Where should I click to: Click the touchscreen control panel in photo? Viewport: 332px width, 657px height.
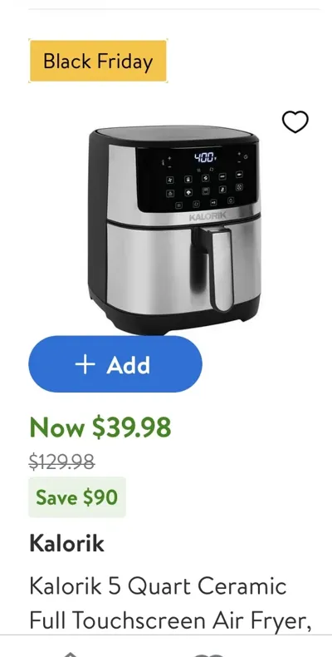click(196, 180)
